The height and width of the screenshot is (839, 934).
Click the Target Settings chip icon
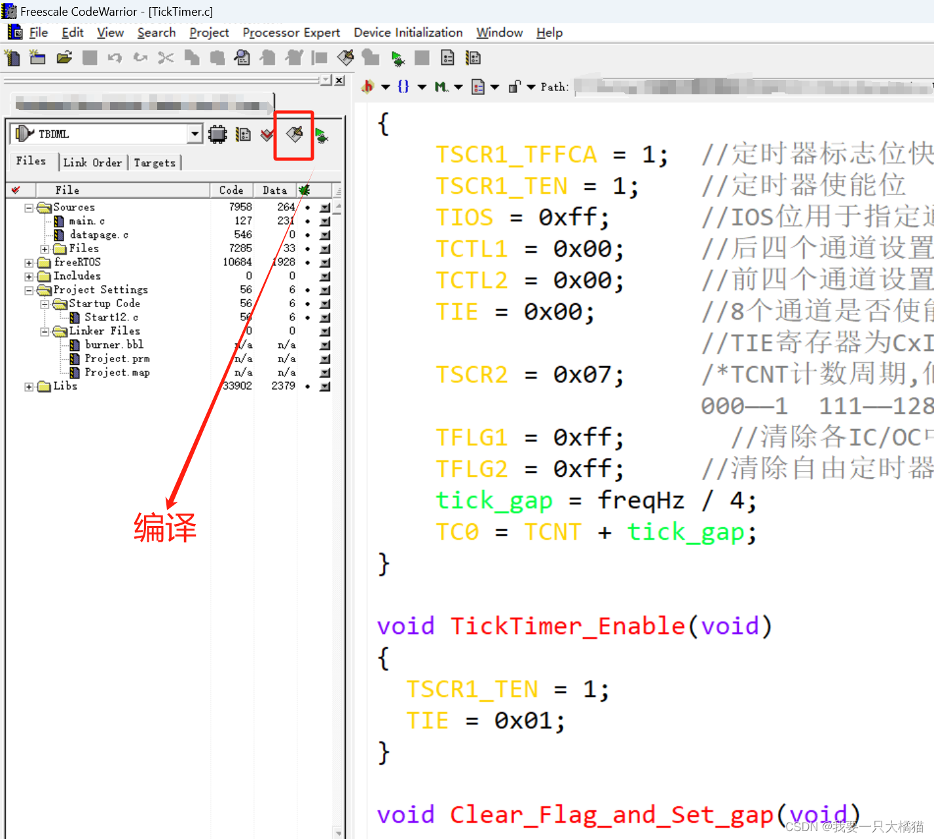(x=217, y=135)
